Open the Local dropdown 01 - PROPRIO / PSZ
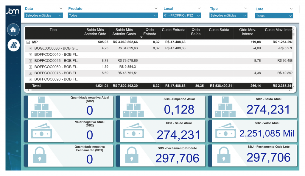The image size is (305, 176). tap(182, 15)
